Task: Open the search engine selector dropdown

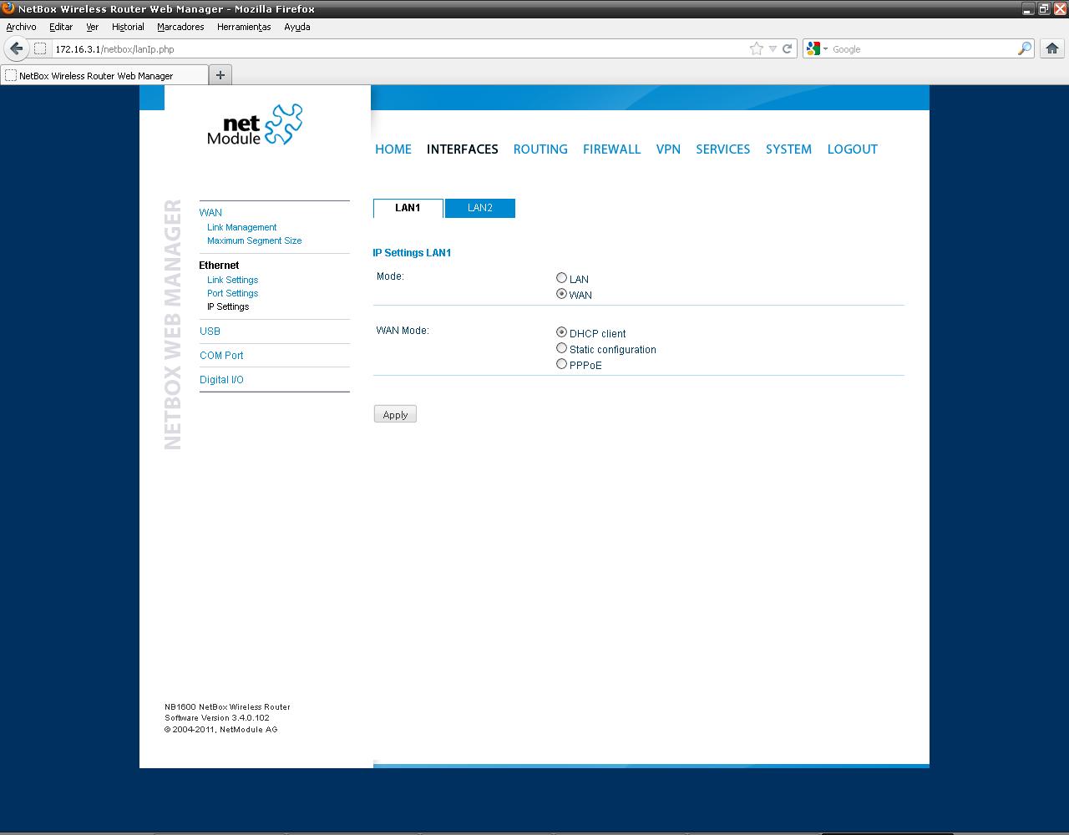Action: pos(818,48)
